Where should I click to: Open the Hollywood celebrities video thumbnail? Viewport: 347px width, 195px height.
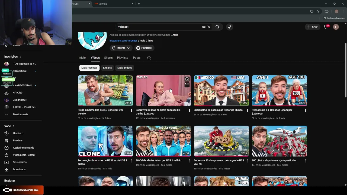[163, 141]
